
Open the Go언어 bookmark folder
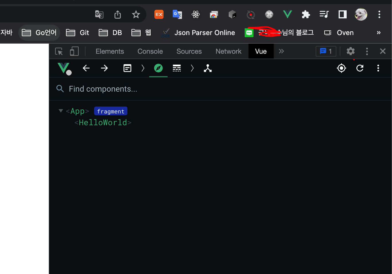click(x=39, y=33)
